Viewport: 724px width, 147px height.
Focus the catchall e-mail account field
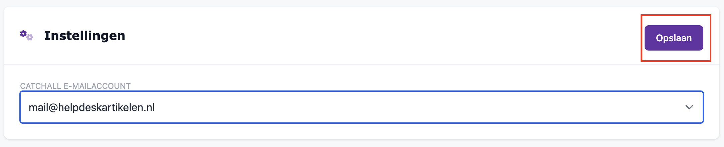pyautogui.click(x=361, y=107)
